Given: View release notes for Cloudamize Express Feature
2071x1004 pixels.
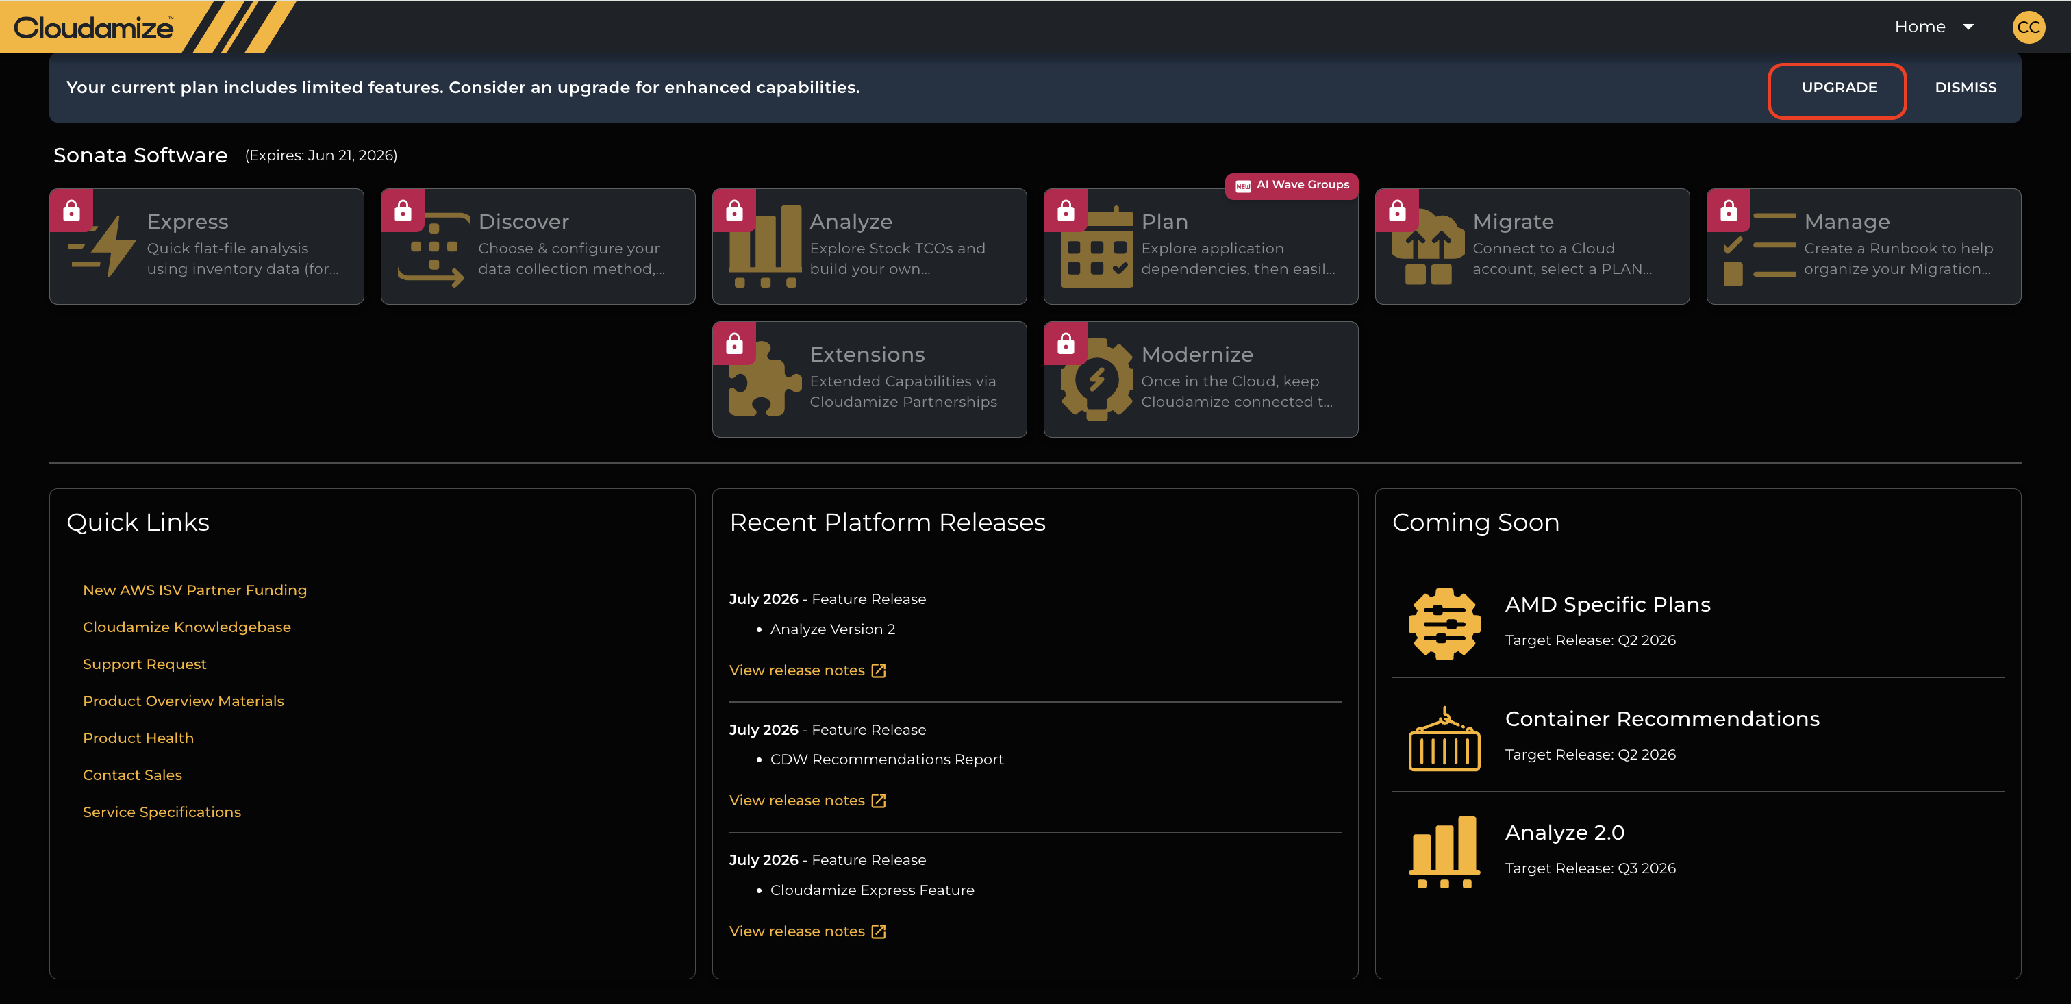Looking at the screenshot, I should coord(796,931).
